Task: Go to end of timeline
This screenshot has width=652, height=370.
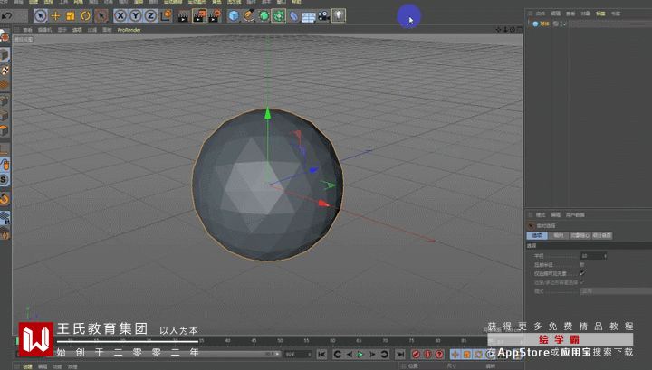Action: tap(400, 355)
